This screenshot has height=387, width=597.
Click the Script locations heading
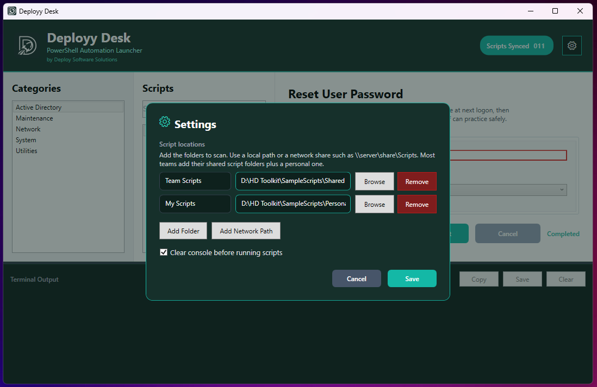pos(182,144)
